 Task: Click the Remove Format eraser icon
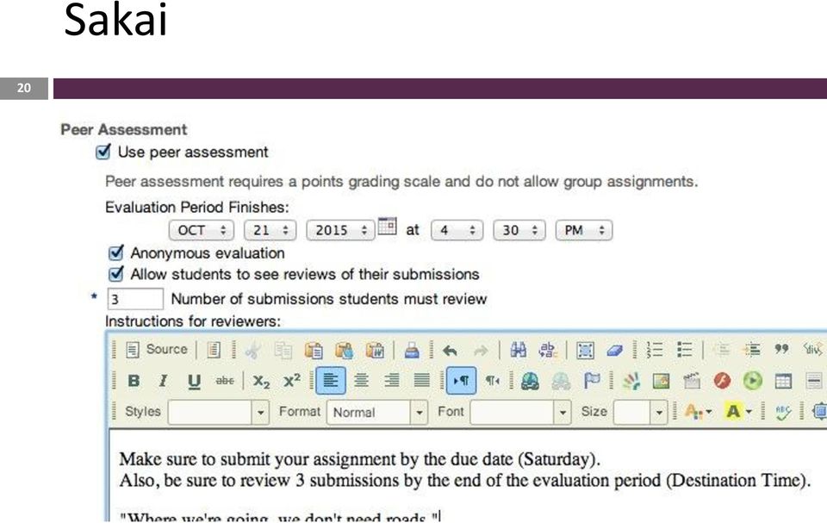(x=615, y=350)
